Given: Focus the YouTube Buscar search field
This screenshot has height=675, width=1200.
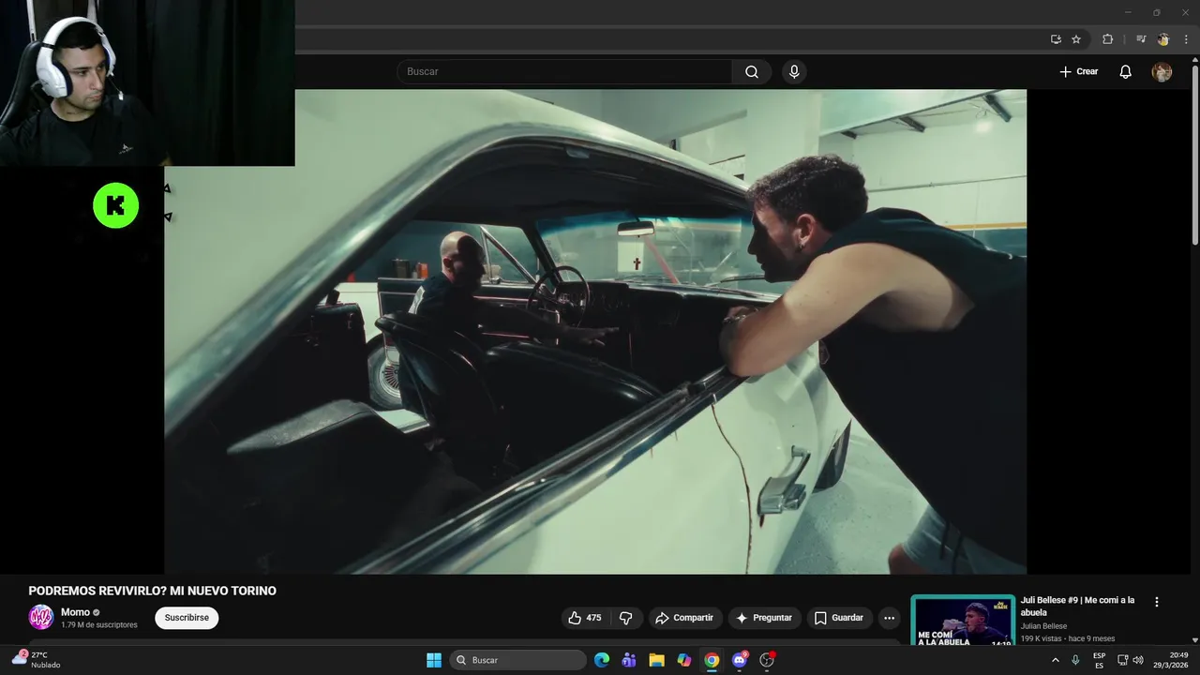Looking at the screenshot, I should pyautogui.click(x=565, y=72).
